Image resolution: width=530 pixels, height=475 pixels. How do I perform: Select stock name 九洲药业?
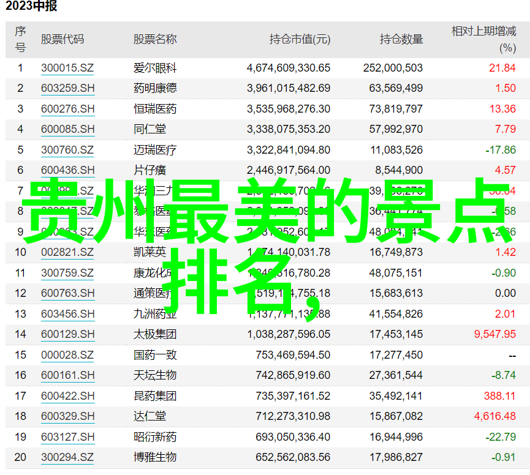[x=155, y=314]
